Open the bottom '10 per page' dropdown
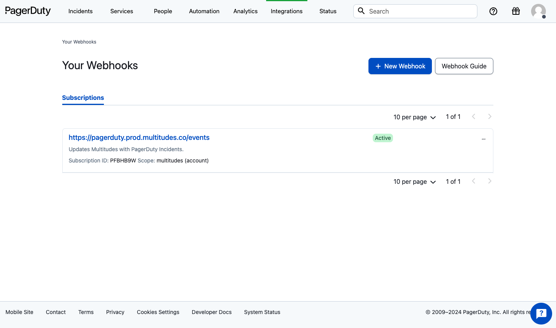 point(414,181)
